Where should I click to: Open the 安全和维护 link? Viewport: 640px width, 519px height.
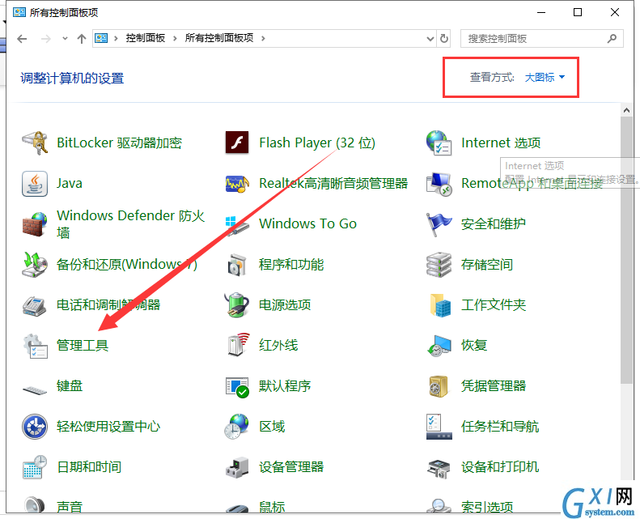pyautogui.click(x=494, y=223)
